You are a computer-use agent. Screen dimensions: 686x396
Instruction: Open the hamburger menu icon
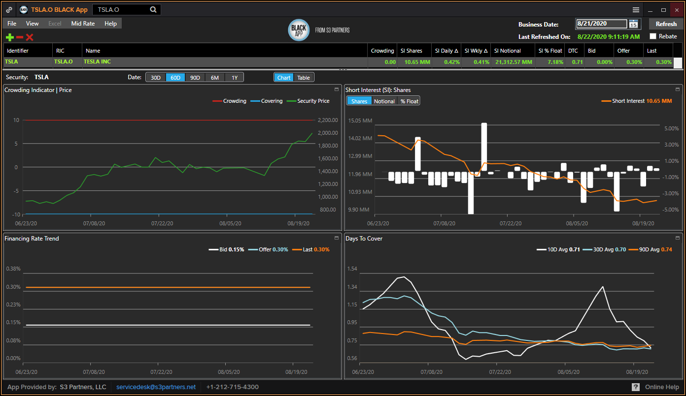(636, 10)
